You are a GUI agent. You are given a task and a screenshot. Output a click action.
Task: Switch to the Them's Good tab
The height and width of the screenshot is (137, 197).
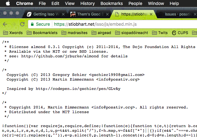(87, 14)
